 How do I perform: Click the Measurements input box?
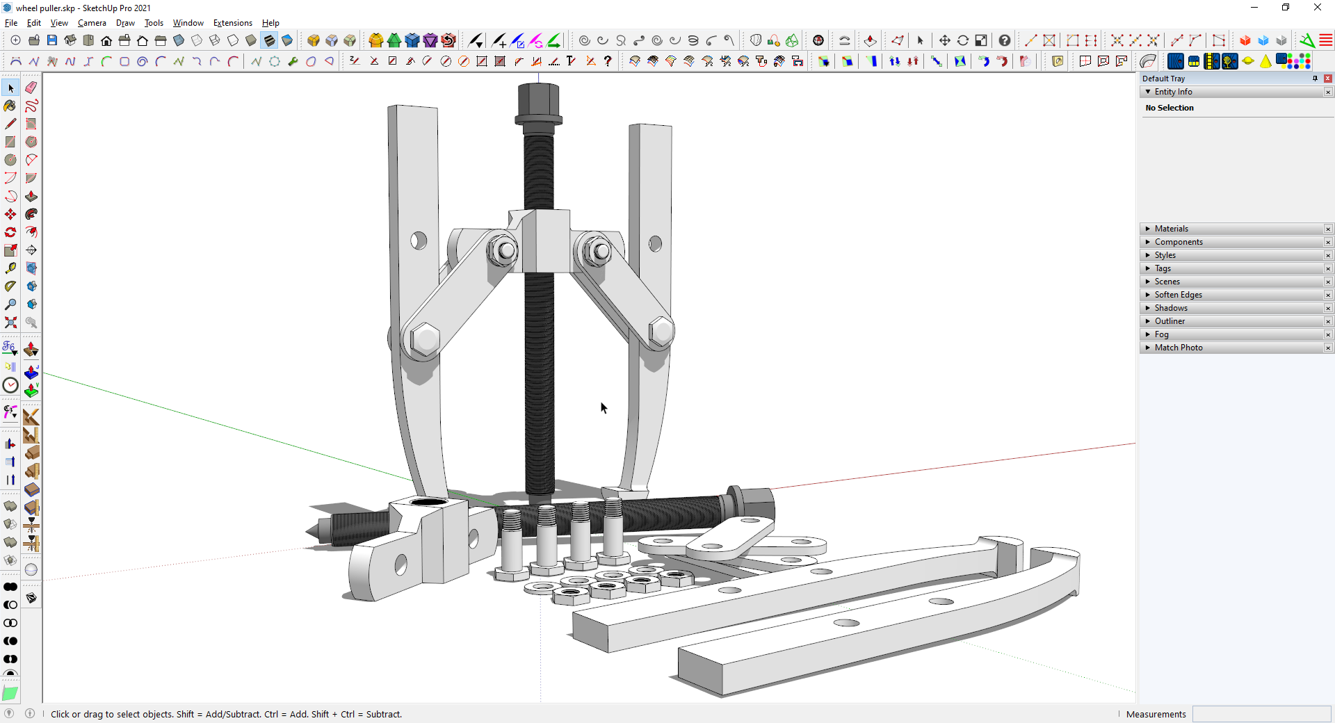tap(1261, 714)
